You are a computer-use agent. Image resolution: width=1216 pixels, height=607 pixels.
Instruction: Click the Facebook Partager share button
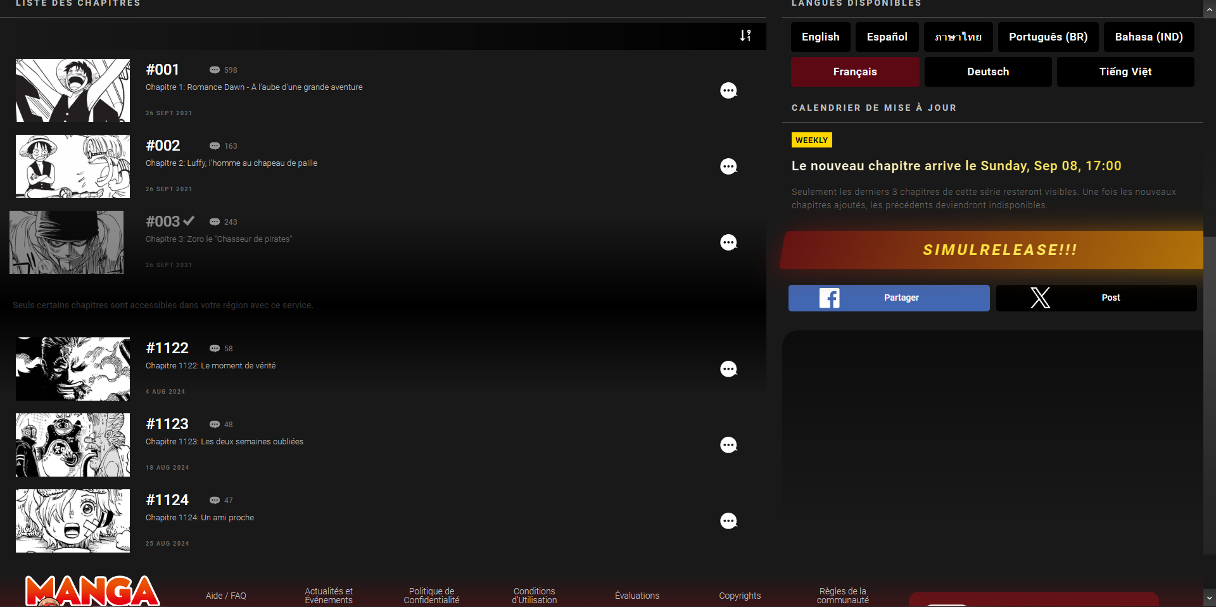pyautogui.click(x=889, y=297)
